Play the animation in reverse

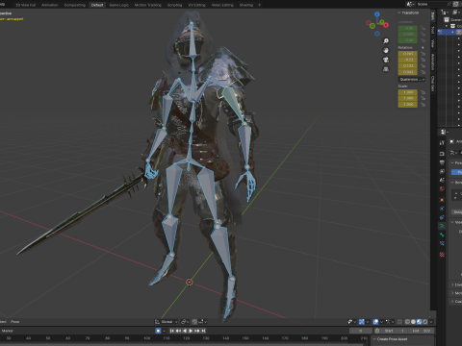185,331
